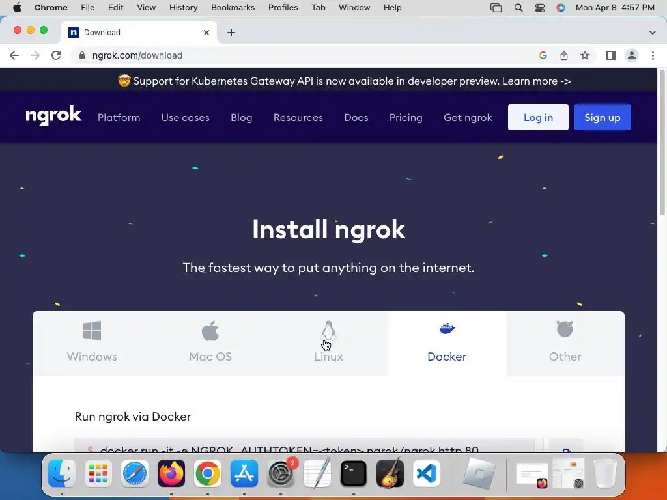This screenshot has height=500, width=667.
Task: Toggle the Chrome side panel icon
Action: click(610, 55)
